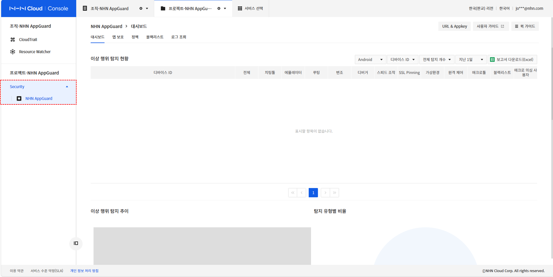The width and height of the screenshot is (553, 277).
Task: Open 개인 정보 처리 방침 link
Action: coord(84,271)
